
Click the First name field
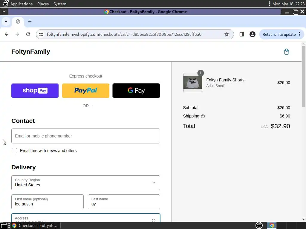(x=48, y=202)
